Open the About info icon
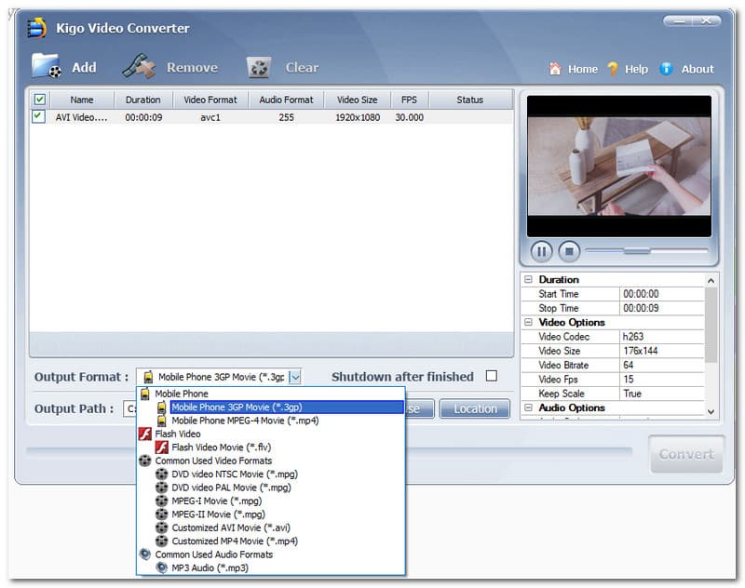 [x=666, y=69]
